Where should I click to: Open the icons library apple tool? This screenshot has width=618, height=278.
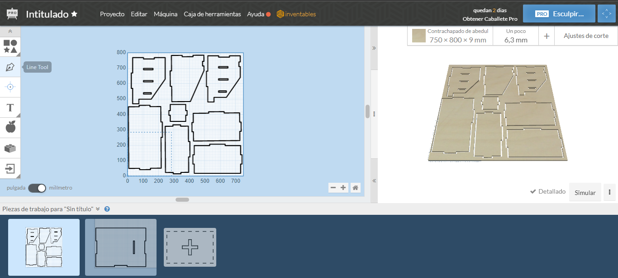click(10, 128)
